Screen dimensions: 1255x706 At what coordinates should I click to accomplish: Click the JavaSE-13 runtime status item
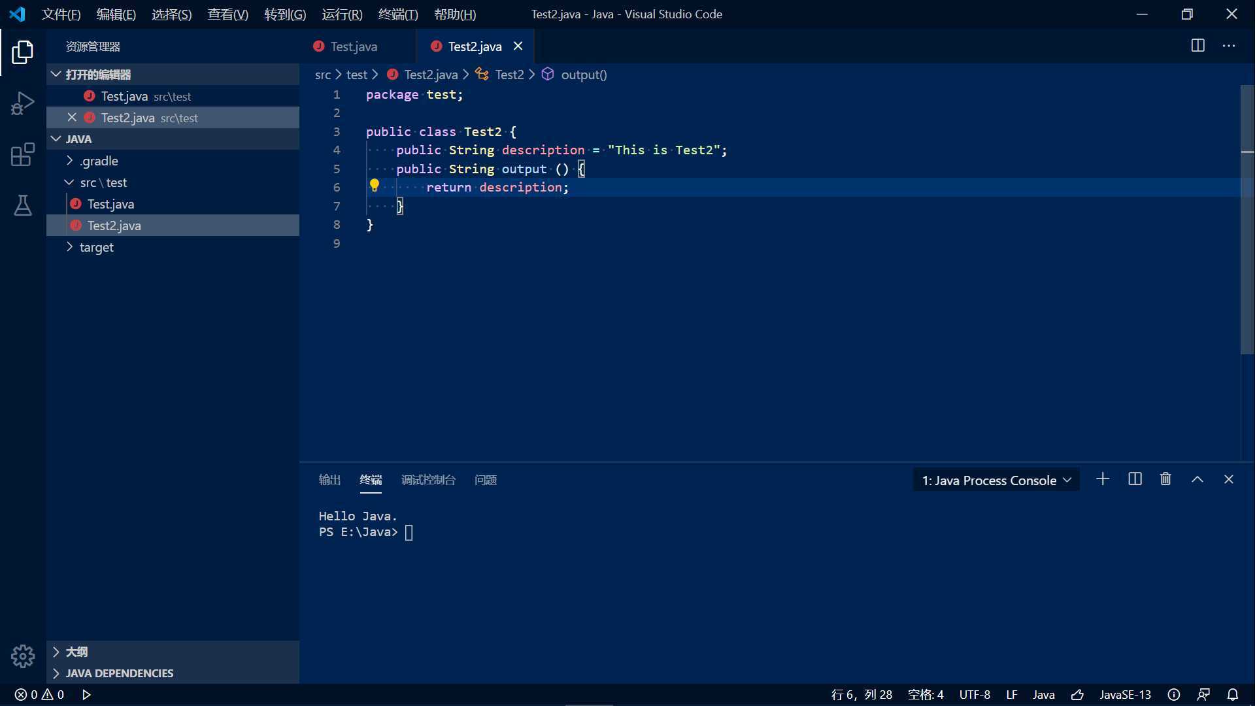click(1125, 694)
